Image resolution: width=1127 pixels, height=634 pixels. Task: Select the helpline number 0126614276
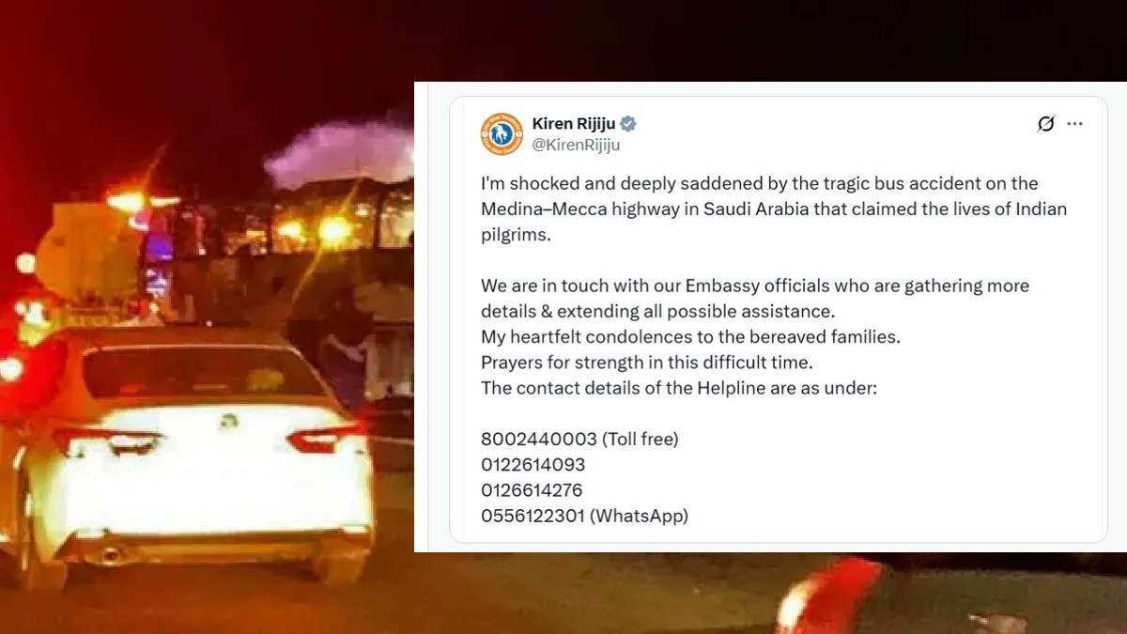click(x=533, y=490)
